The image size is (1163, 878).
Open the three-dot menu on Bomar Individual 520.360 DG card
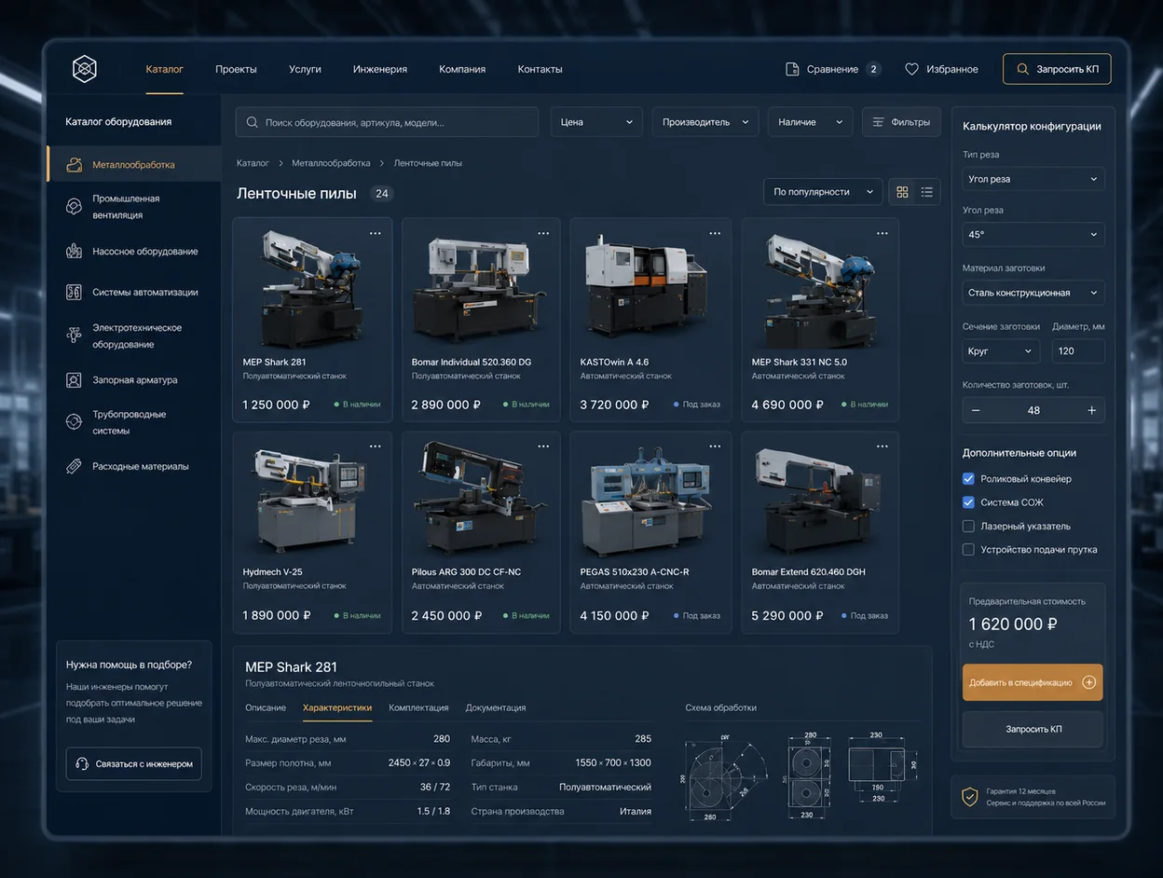click(543, 234)
